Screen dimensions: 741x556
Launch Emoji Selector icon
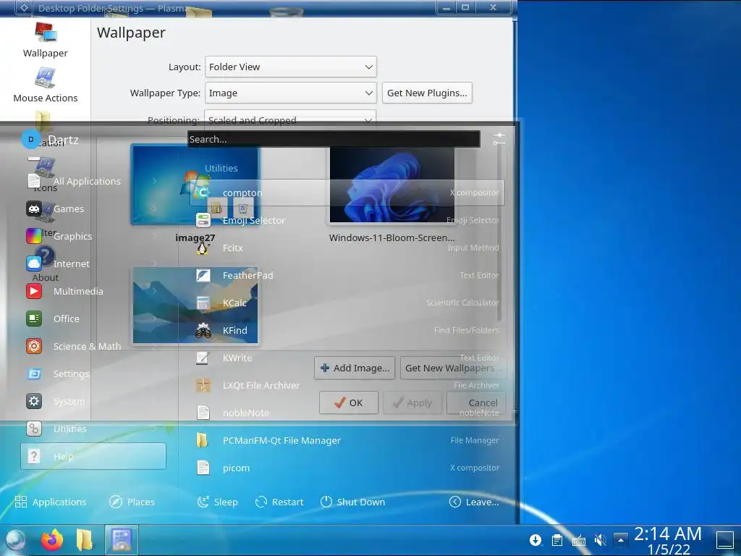click(x=203, y=220)
